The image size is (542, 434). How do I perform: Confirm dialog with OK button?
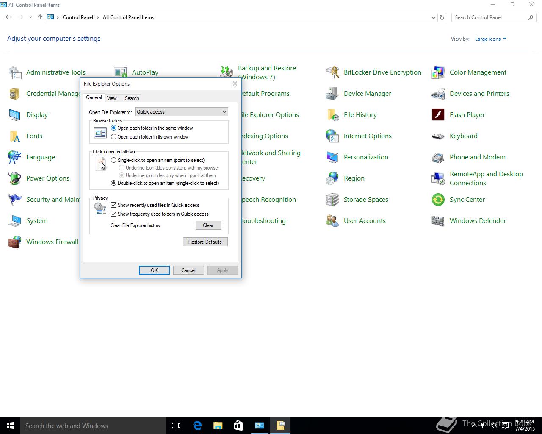[154, 270]
